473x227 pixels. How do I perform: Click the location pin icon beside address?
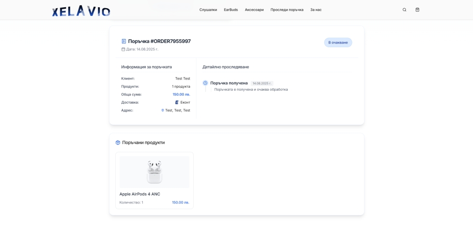coord(163,110)
